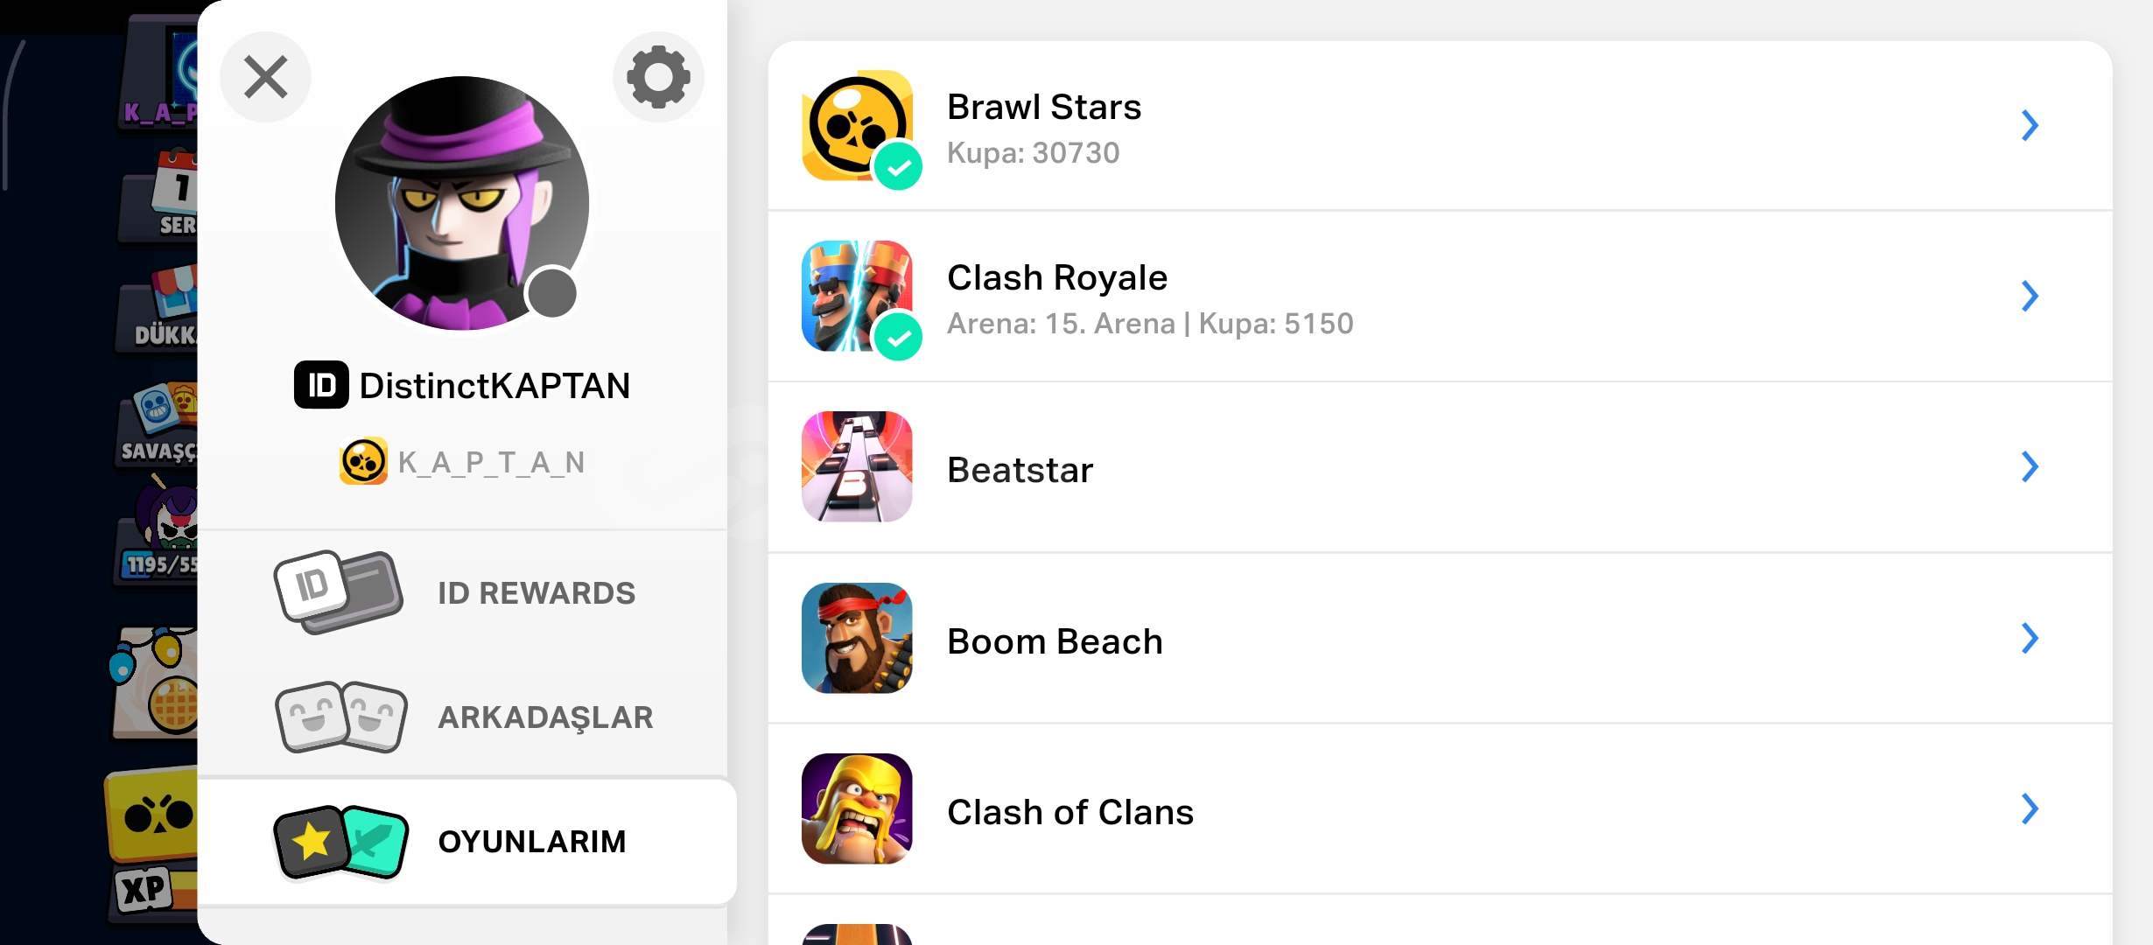Tap the Beatstar app icon
The height and width of the screenshot is (945, 2153).
[857, 466]
